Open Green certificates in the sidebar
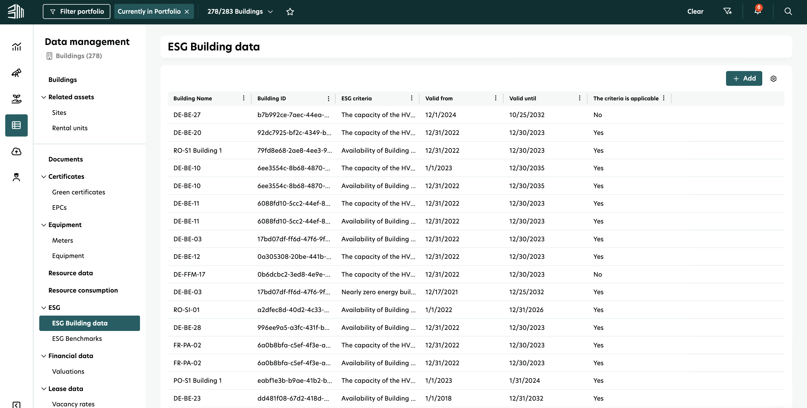The image size is (807, 408). [78, 192]
